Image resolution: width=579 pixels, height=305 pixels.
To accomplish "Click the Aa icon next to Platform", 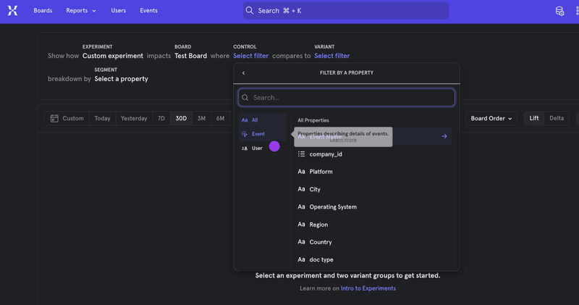I will tap(302, 172).
